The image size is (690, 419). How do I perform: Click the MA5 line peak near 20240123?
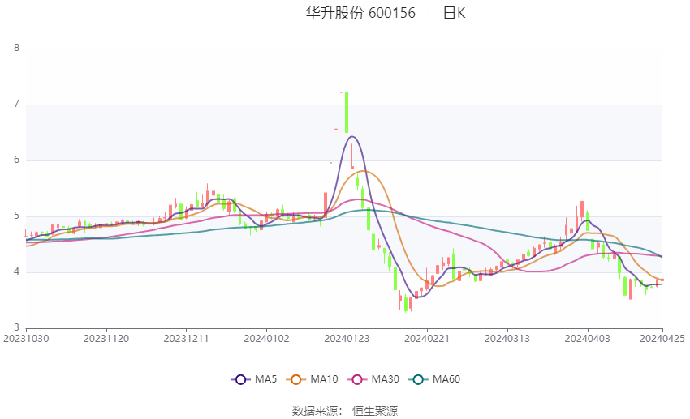pos(352,137)
